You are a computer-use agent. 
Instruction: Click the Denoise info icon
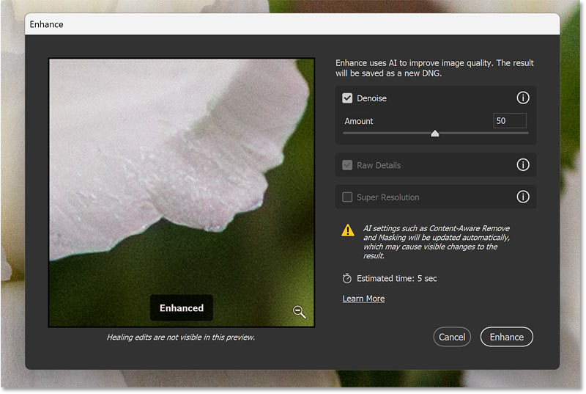tap(523, 98)
